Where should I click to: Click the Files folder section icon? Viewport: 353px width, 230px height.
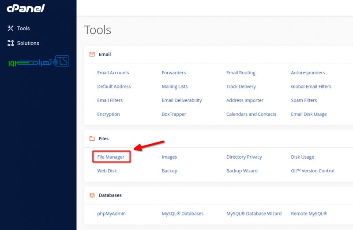[92, 139]
